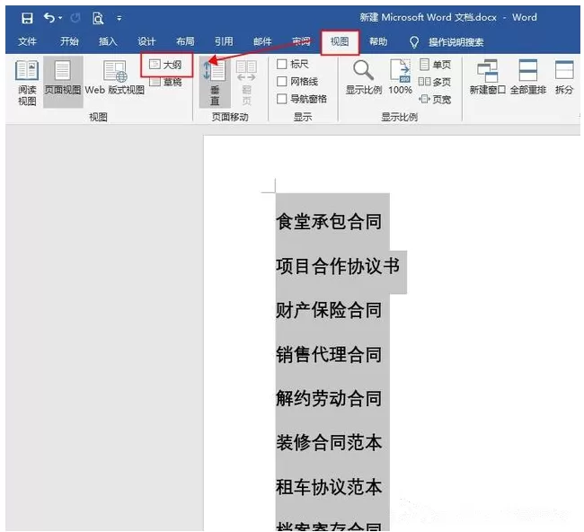Switch to the 设计 ribbon tab
584x532 pixels.
(x=146, y=41)
